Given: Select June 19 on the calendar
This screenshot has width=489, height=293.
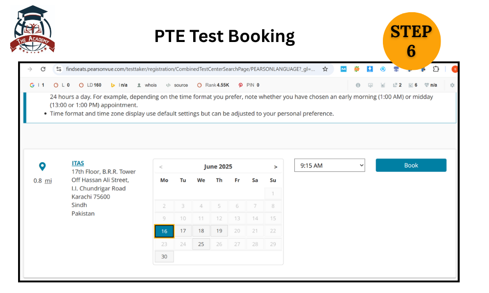Looking at the screenshot, I should [x=219, y=230].
